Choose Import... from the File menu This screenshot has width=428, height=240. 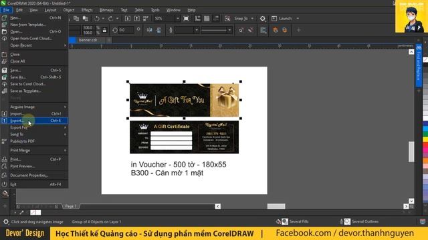[34, 114]
